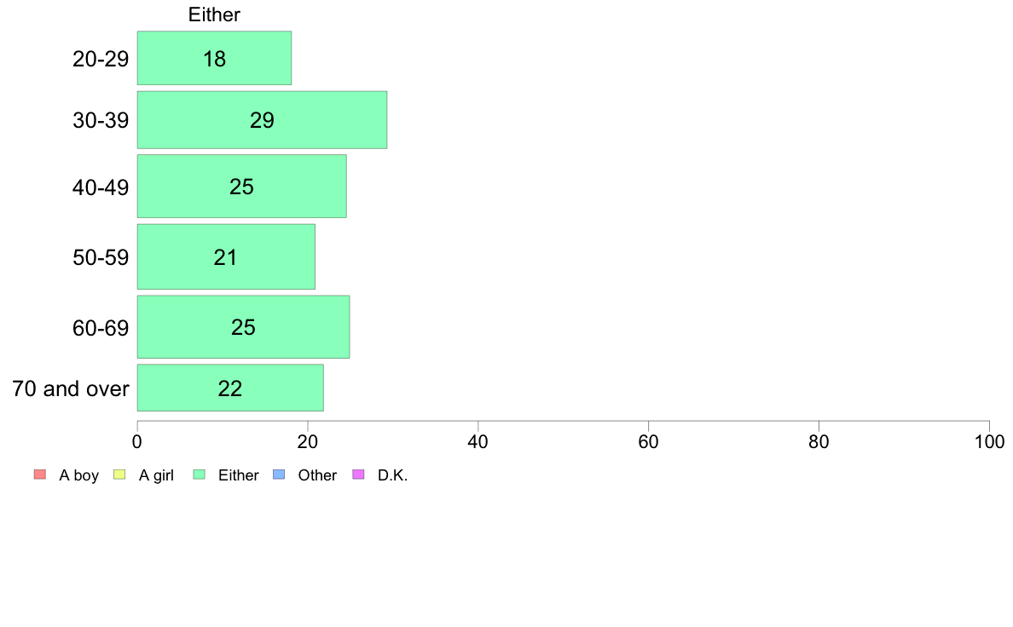Screen dimensions: 1013x627
Task: Click the 100 tick on the x-axis
Action: tap(989, 441)
